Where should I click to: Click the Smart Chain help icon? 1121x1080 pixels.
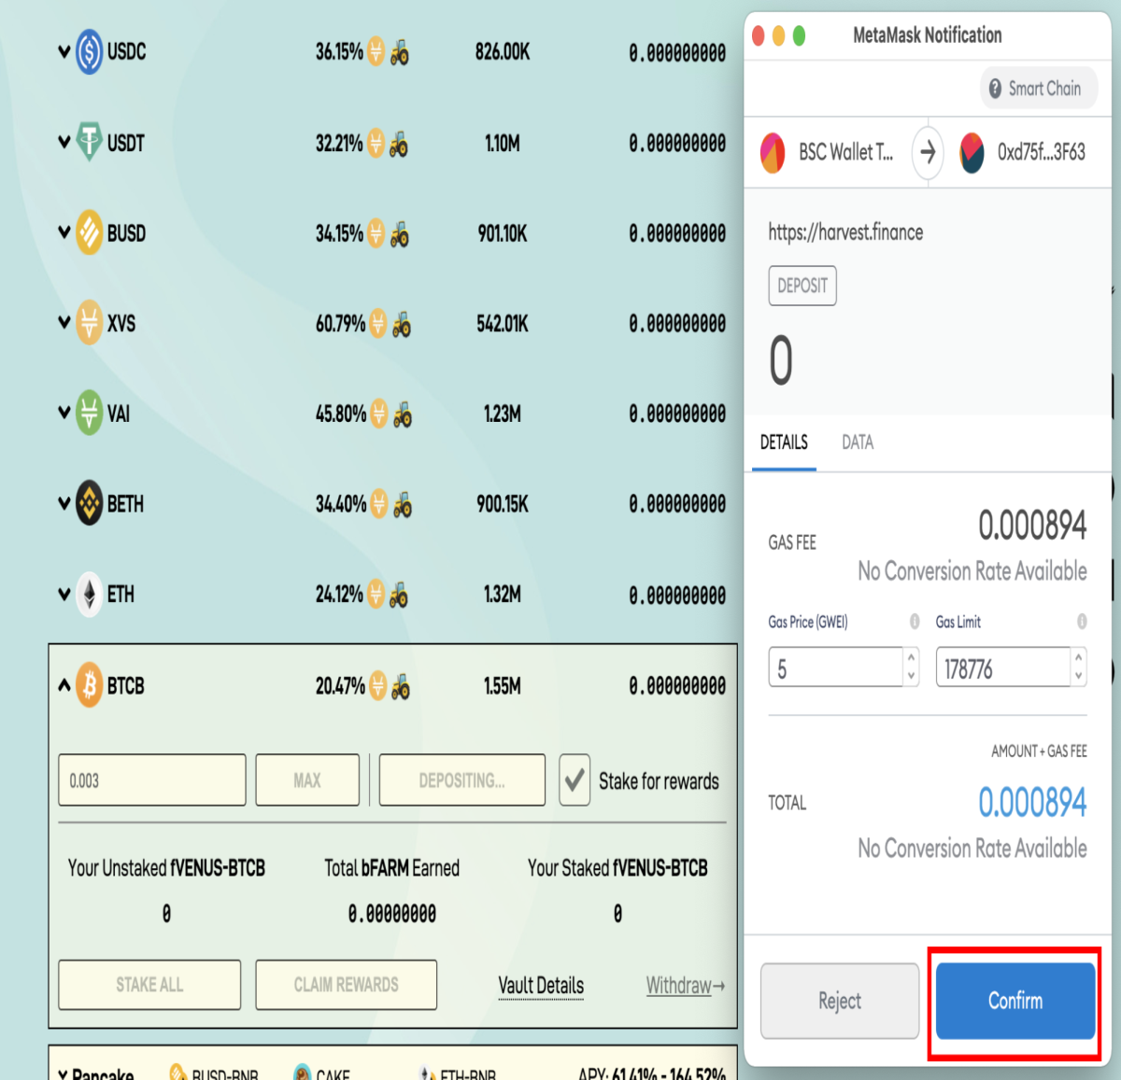tap(995, 89)
